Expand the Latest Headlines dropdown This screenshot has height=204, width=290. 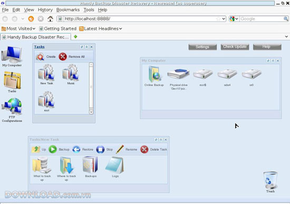coord(121,28)
